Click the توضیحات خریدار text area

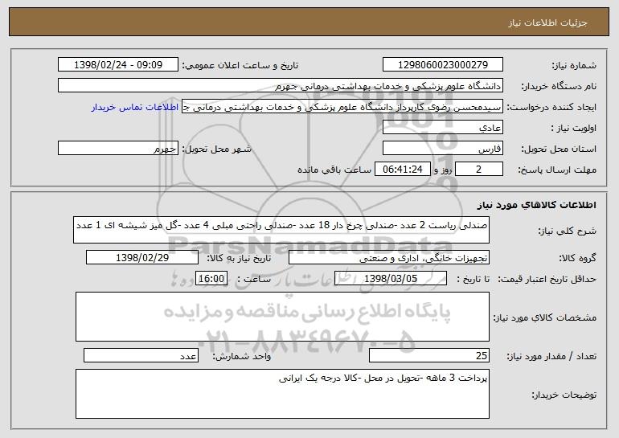(282, 394)
